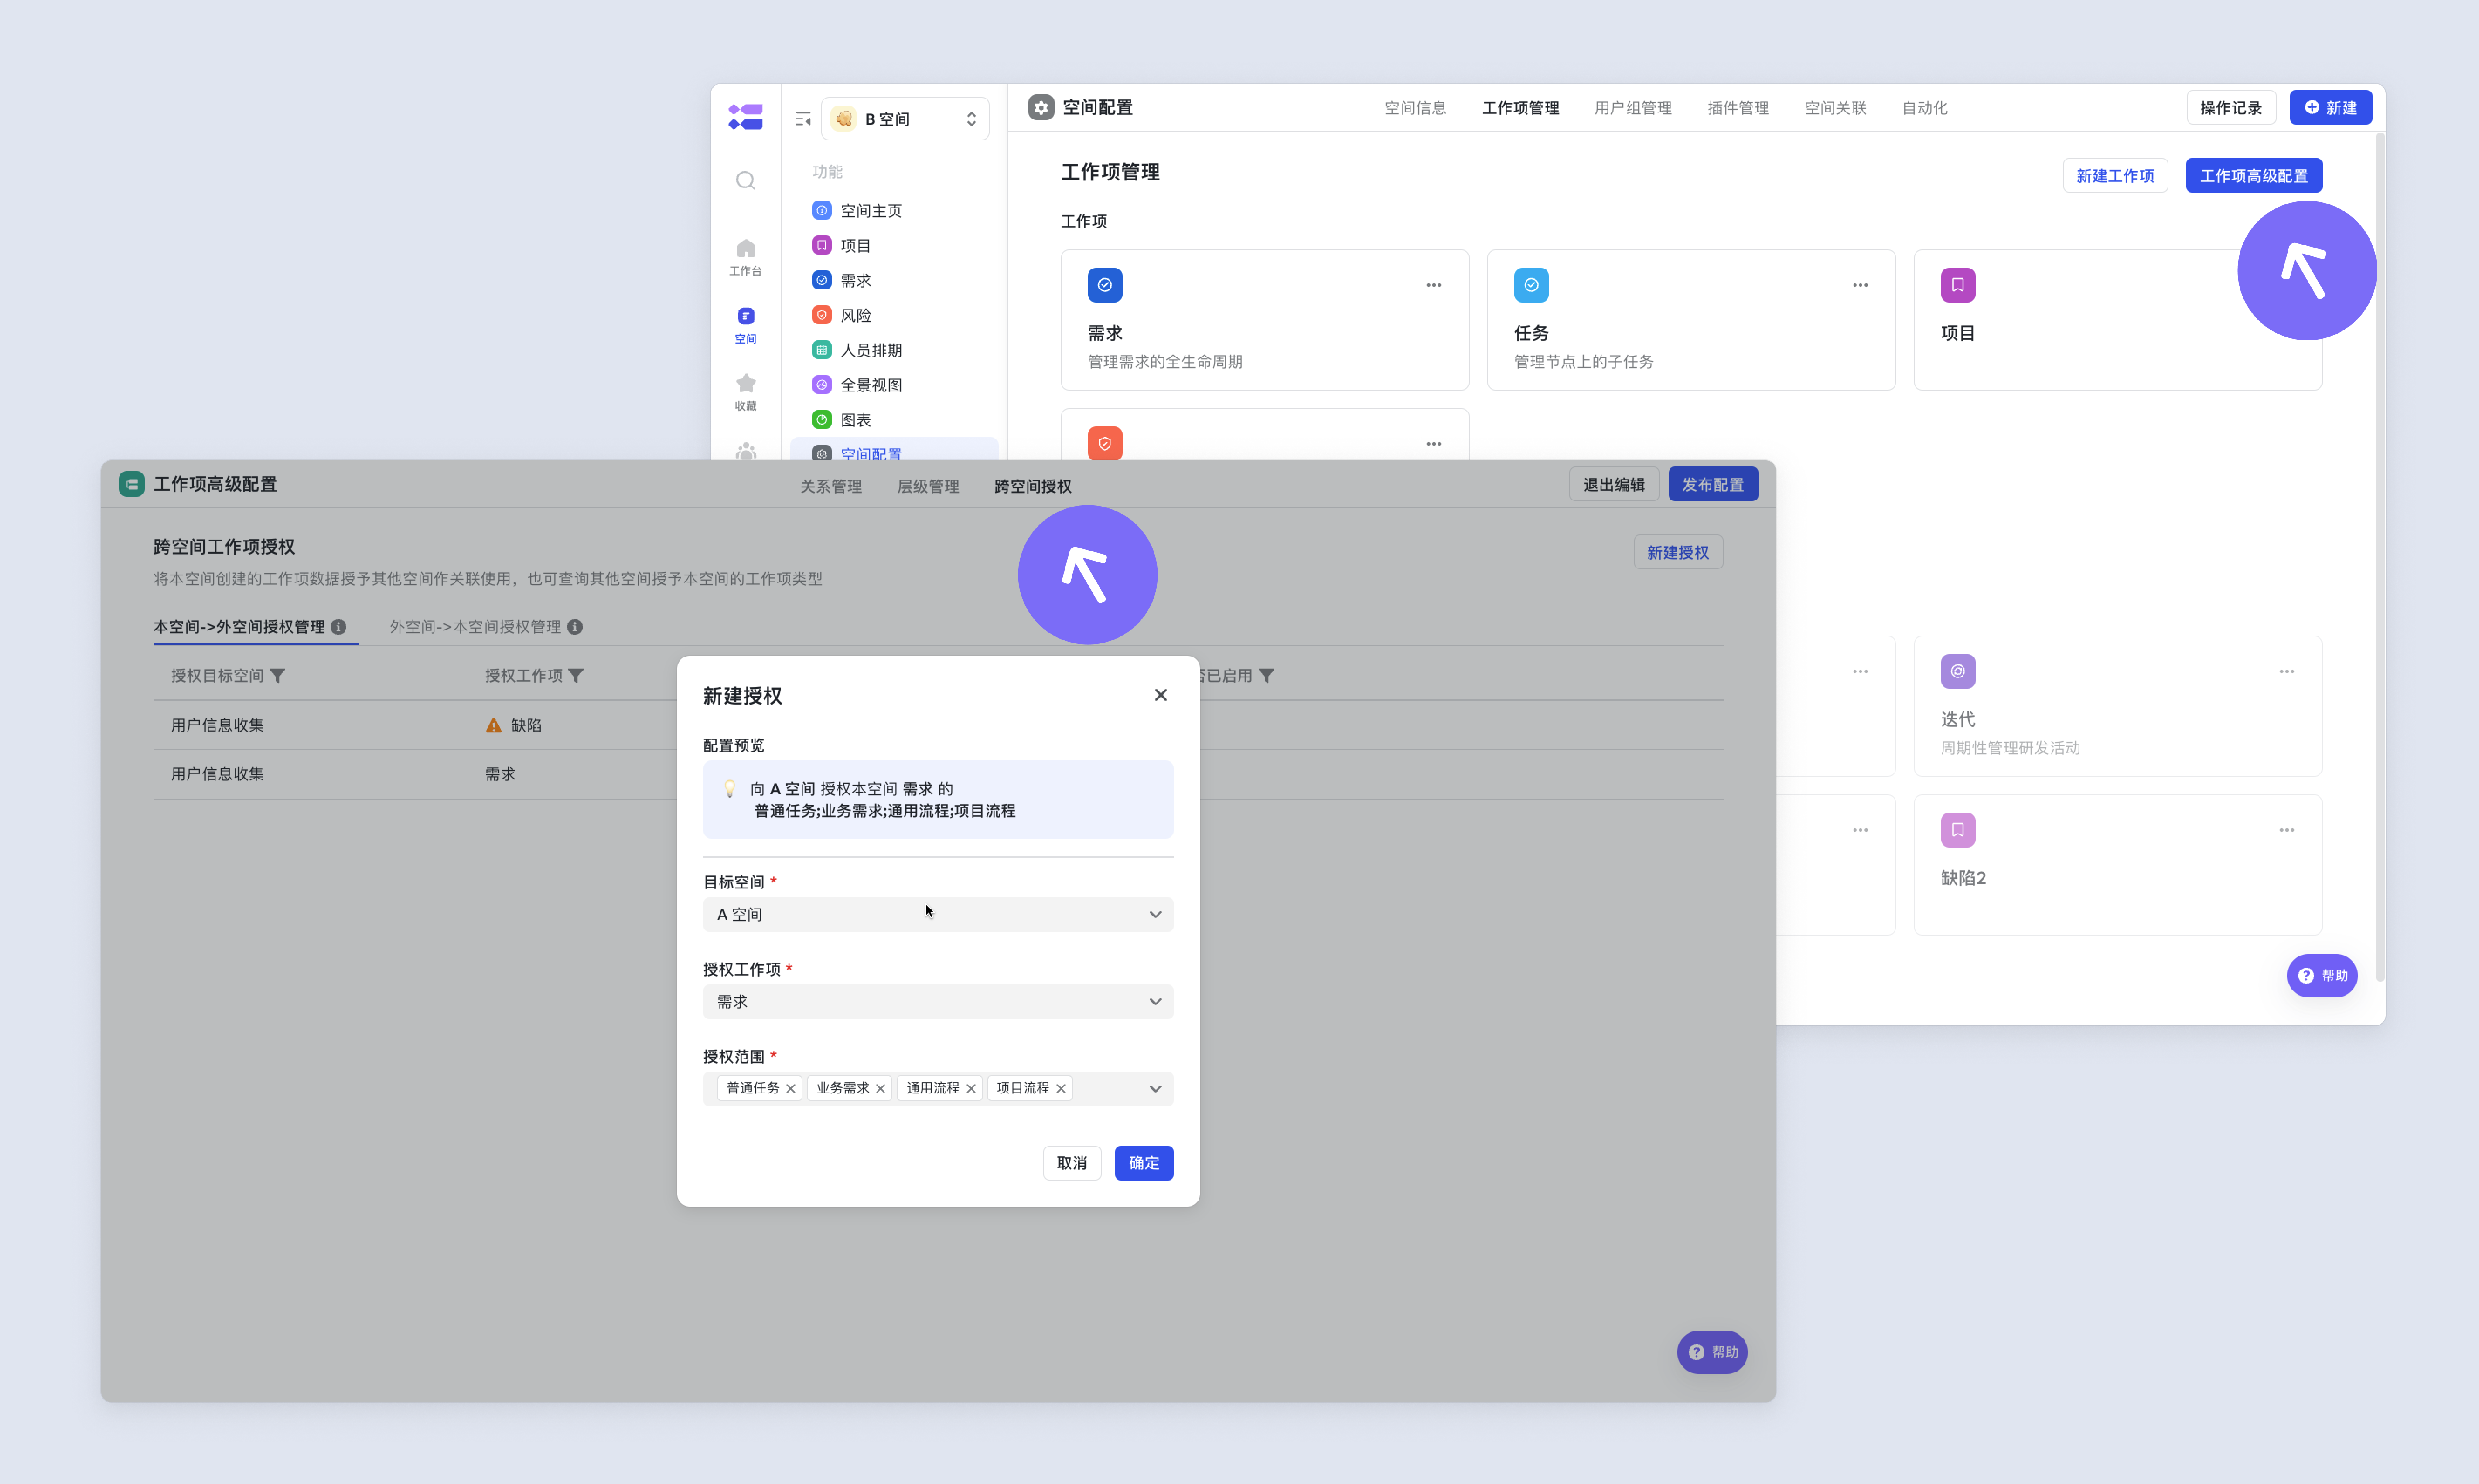The width and height of the screenshot is (2479, 1484).
Task: Collapse the sidebar with the fold icon
Action: [x=802, y=119]
